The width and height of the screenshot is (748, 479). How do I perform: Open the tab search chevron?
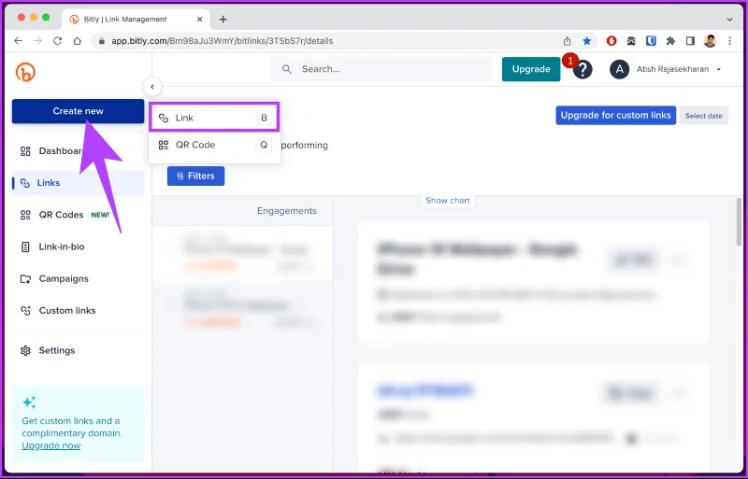tap(730, 20)
